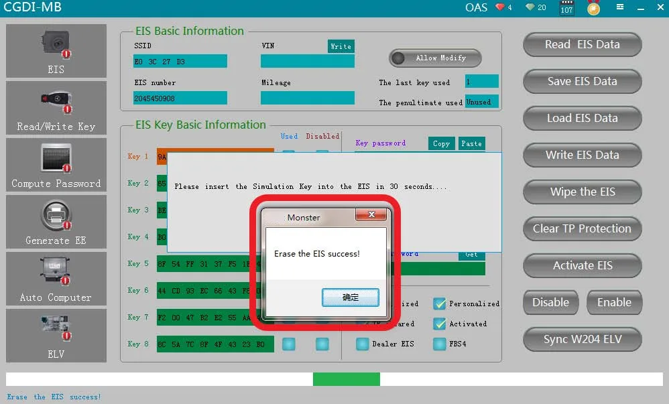
Task: Click the Save EIS Data button
Action: 583,81
